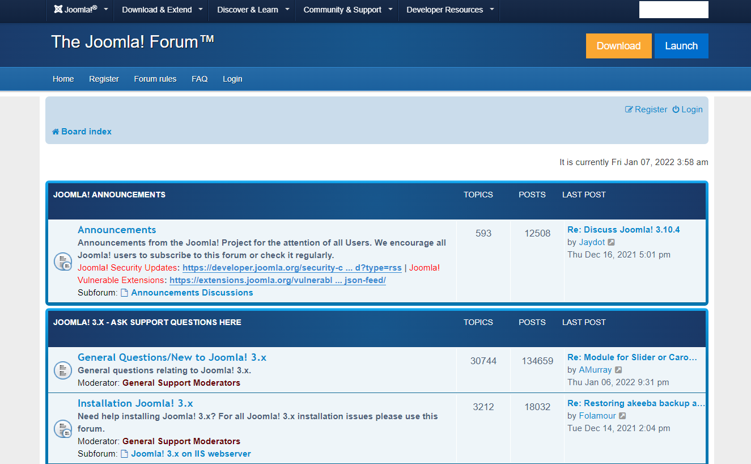This screenshot has height=464, width=751.
Task: Click the Thu Jan 06, 2022 9:31 pm timestamp
Action: tap(618, 382)
